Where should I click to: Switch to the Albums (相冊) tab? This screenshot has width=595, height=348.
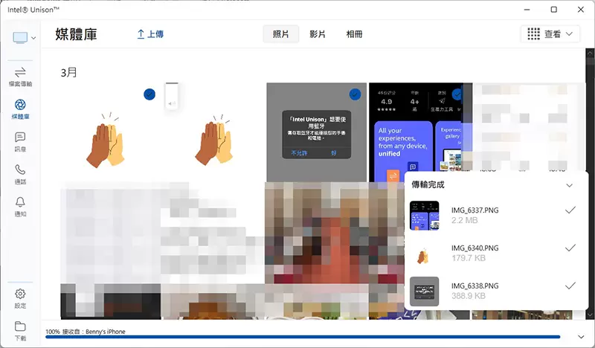coord(354,34)
